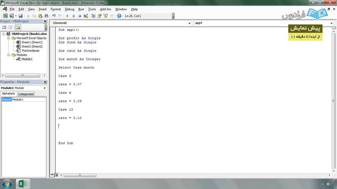The image size is (337, 189).
Task: Open VBA Help question mark icon
Action: [119, 16]
